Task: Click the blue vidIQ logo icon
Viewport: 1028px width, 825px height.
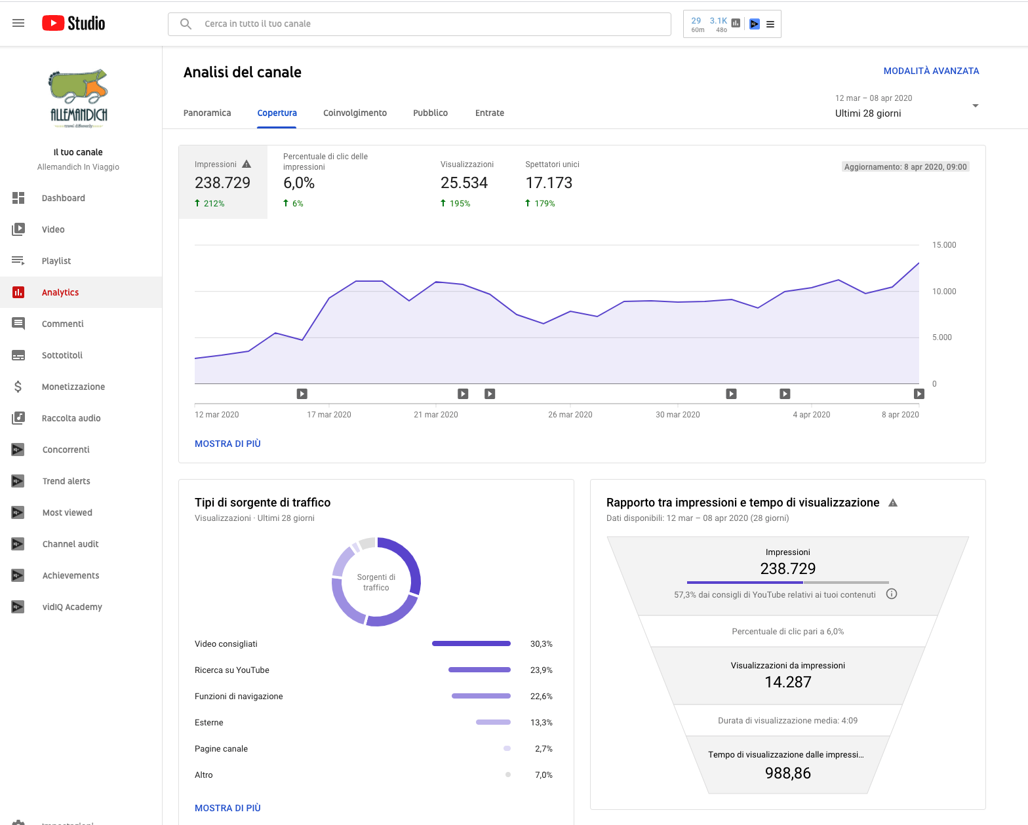Action: [755, 24]
